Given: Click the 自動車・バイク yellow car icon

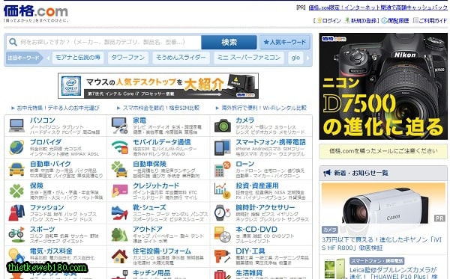Looking at the screenshot, I should click(x=16, y=169).
